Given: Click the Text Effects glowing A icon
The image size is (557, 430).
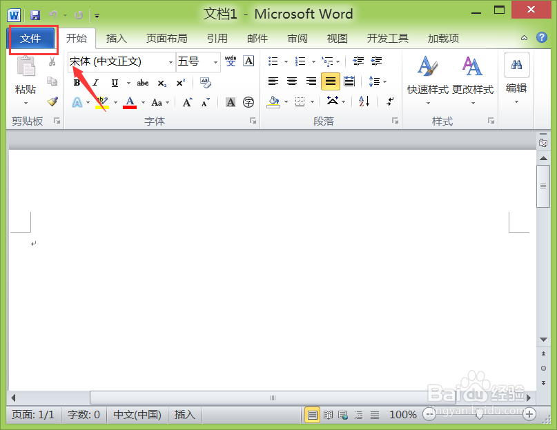Looking at the screenshot, I should pyautogui.click(x=77, y=102).
